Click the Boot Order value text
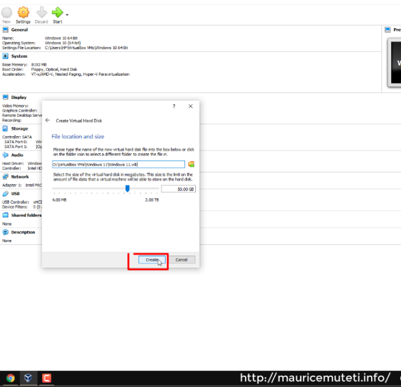Screen dimensions: 401x387 coord(54,69)
